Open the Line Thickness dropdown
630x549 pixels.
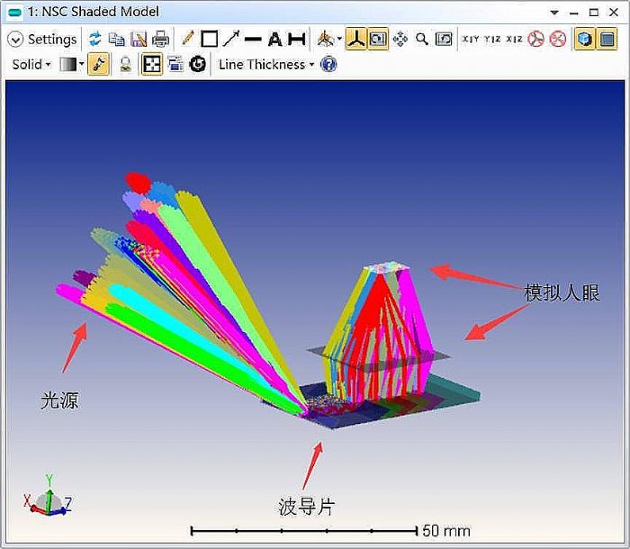[x=266, y=64]
